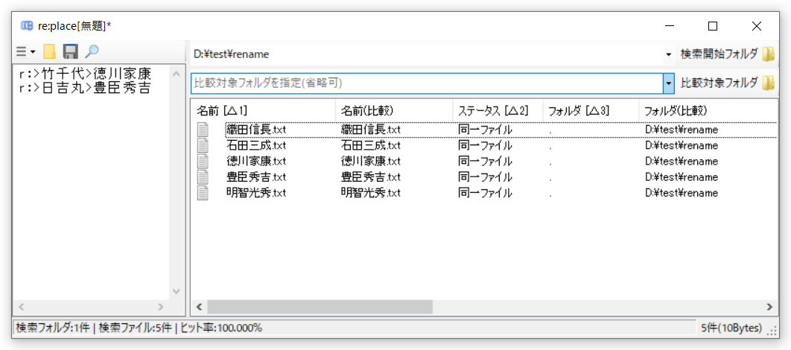The height and width of the screenshot is (350, 791).
Task: Click the file icon of 石田三成.txt
Action: point(203,146)
